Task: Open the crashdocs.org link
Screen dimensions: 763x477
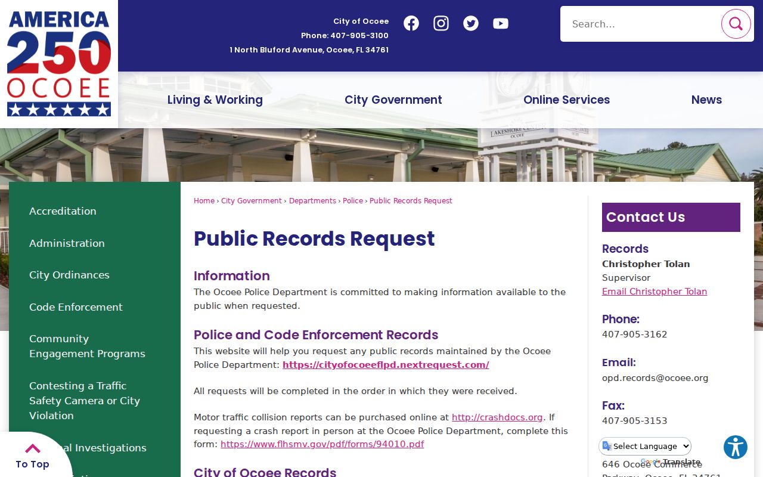Action: [497, 417]
